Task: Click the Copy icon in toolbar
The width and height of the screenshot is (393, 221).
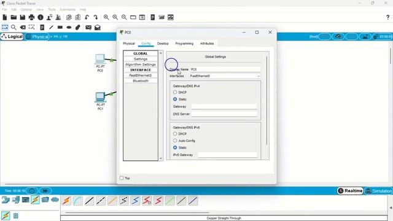Action: (x=69, y=17)
